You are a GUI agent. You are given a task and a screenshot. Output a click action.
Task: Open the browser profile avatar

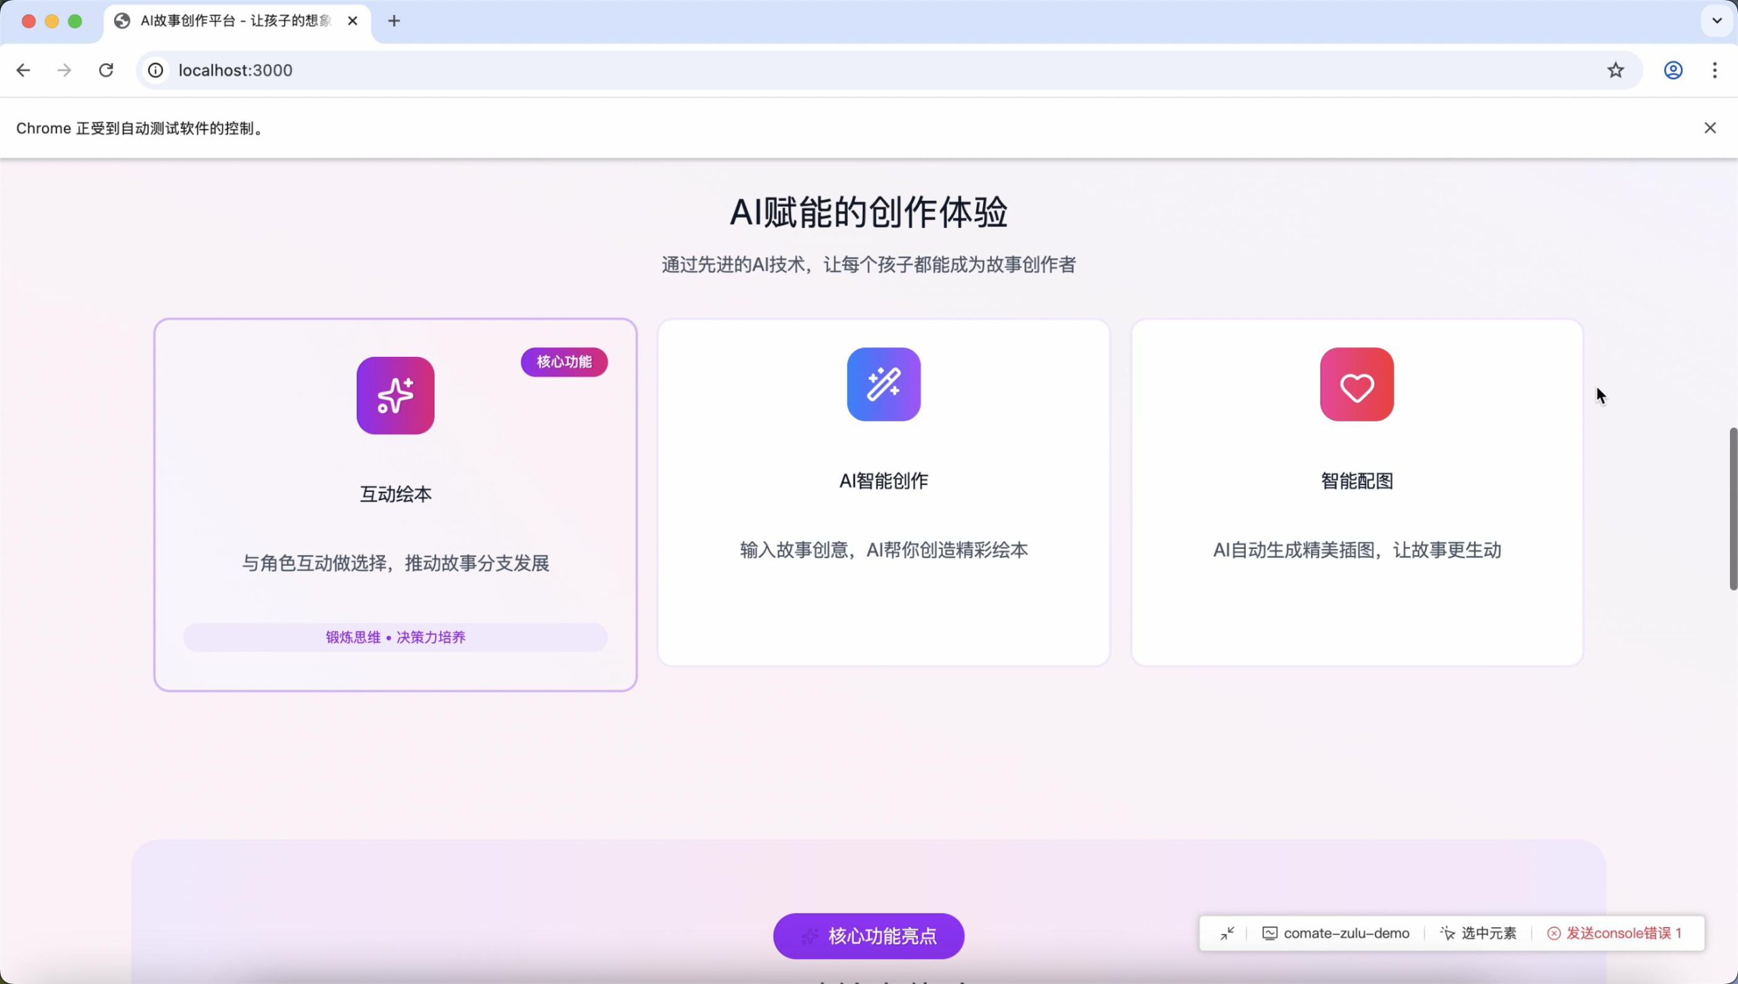[1672, 70]
